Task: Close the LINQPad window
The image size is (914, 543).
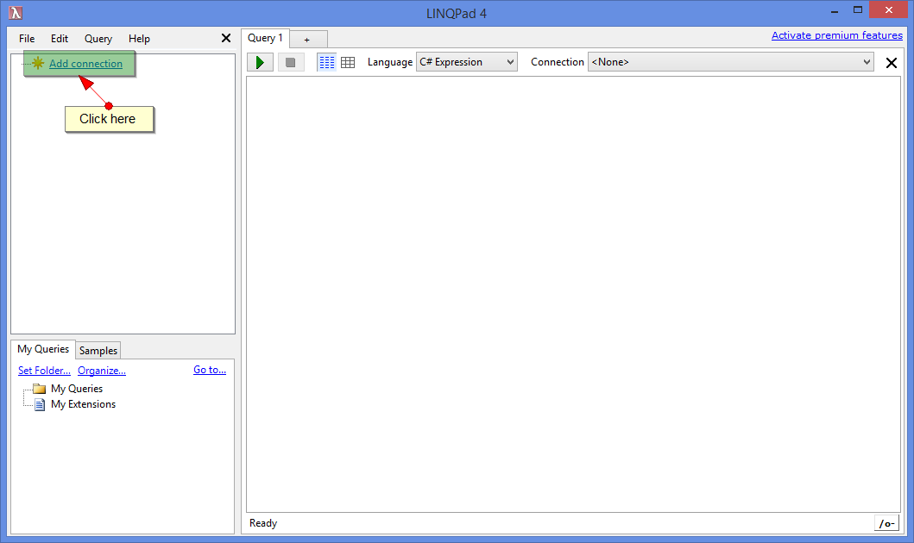Action: 888,9
